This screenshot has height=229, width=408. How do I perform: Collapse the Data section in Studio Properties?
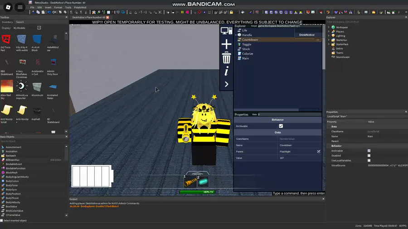click(329, 126)
